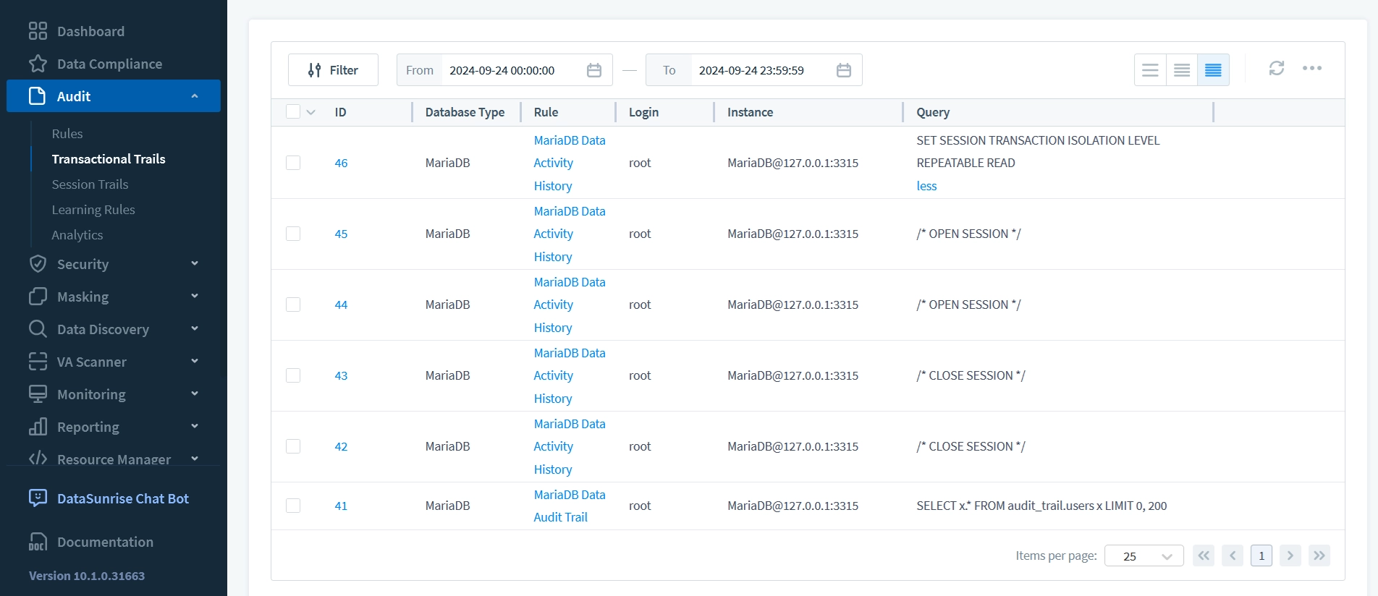The height and width of the screenshot is (596, 1378).
Task: Check the row with ID 43
Action: (293, 375)
